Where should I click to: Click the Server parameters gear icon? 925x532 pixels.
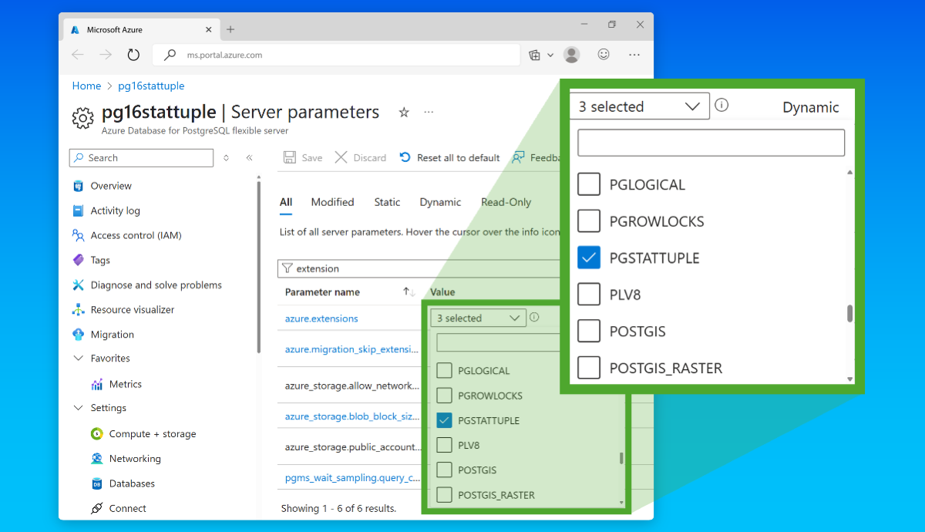coord(82,117)
